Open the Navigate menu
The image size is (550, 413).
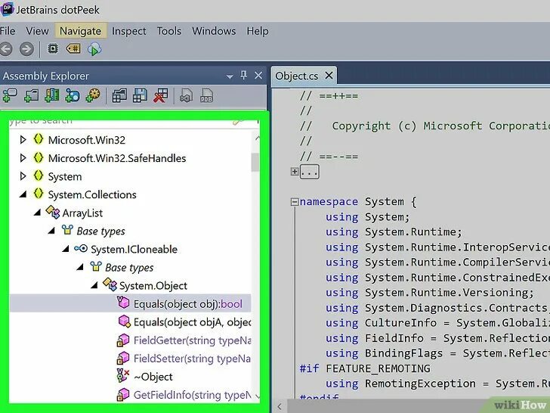pyautogui.click(x=80, y=31)
